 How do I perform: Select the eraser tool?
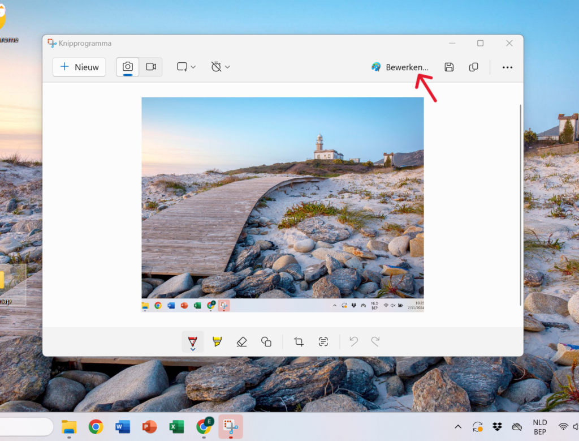point(242,341)
